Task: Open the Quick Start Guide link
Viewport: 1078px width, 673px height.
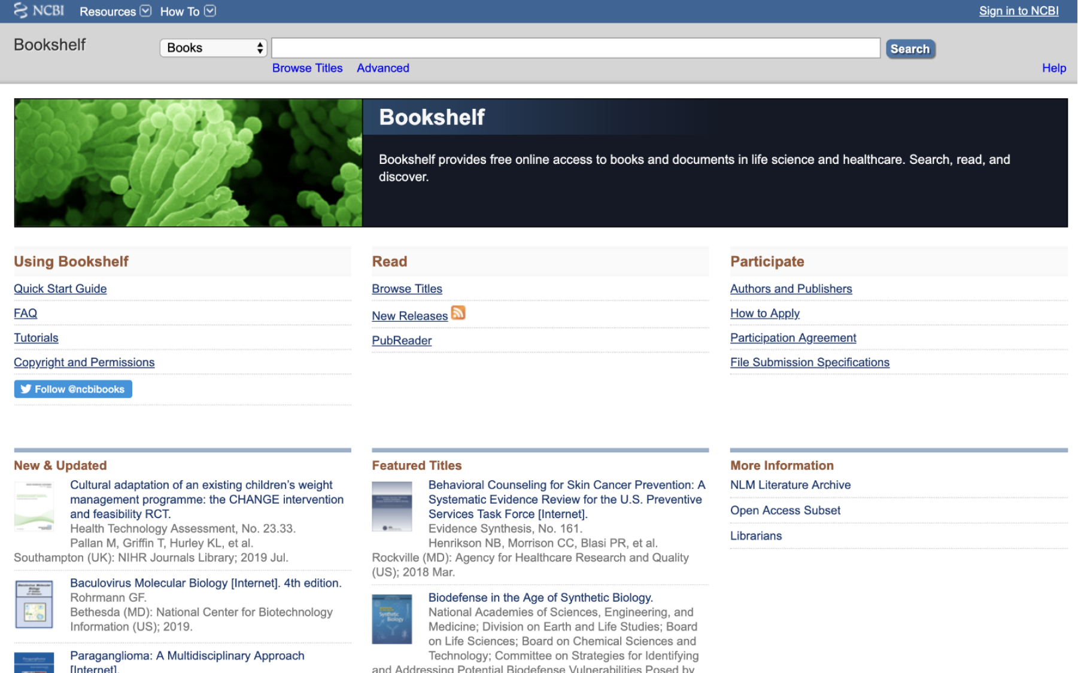Action: tap(60, 288)
